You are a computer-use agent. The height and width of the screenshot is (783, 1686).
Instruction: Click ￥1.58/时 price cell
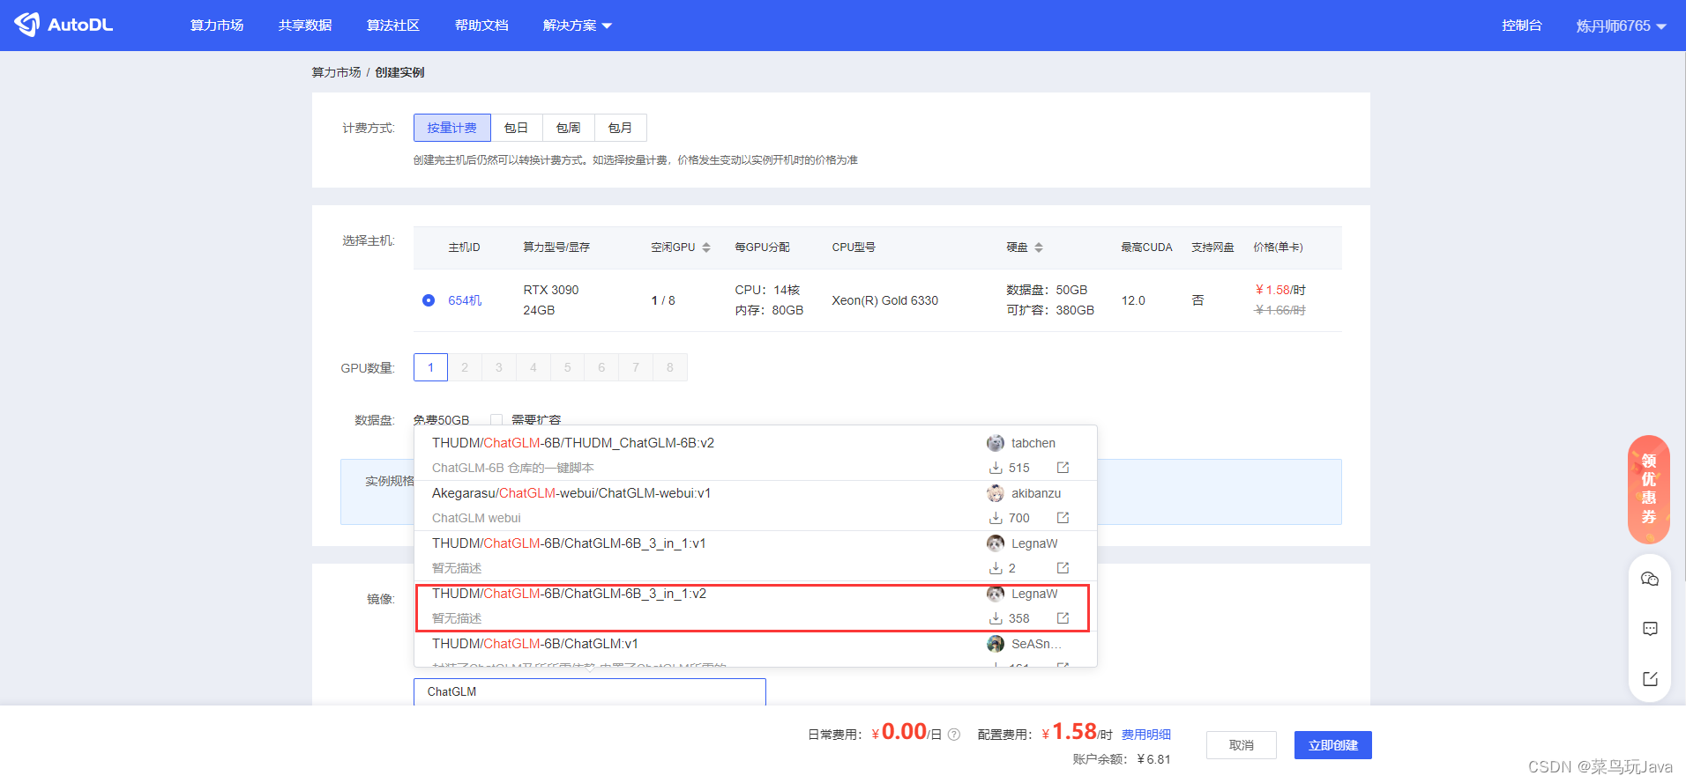(x=1280, y=290)
